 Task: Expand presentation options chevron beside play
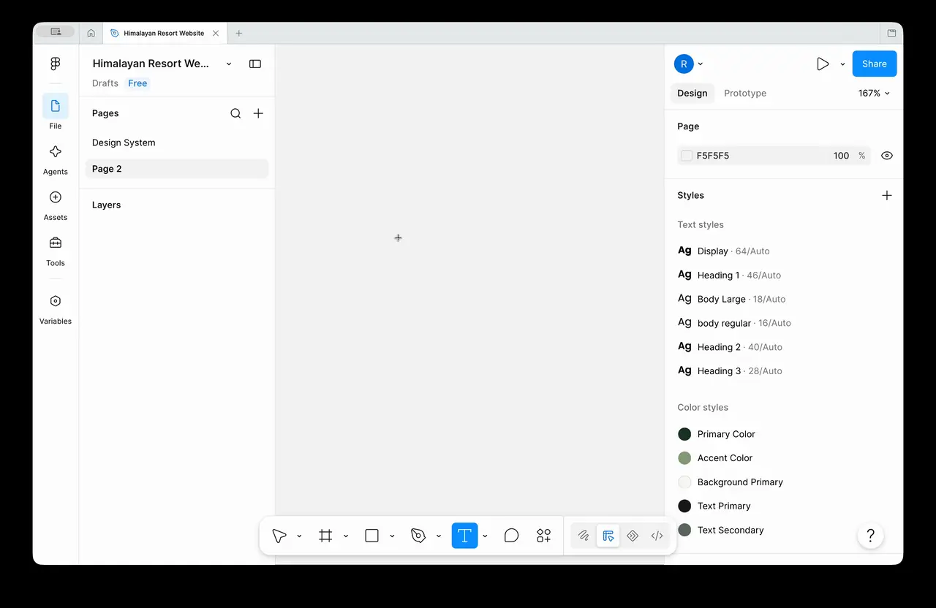[x=842, y=64]
